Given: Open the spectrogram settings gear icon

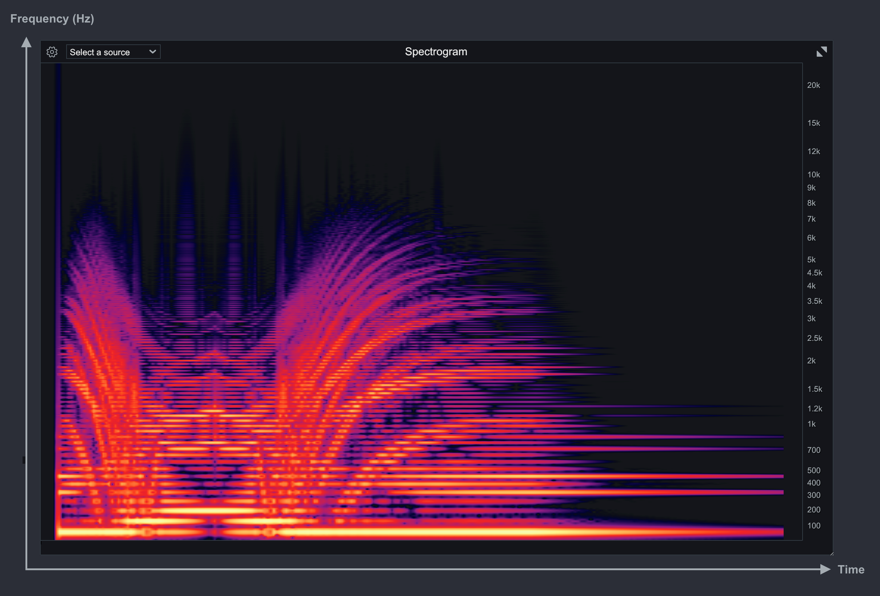Looking at the screenshot, I should [52, 52].
